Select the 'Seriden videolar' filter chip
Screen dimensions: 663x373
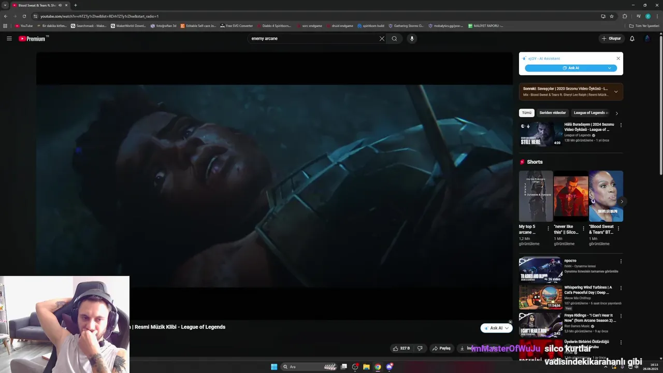[553, 113]
